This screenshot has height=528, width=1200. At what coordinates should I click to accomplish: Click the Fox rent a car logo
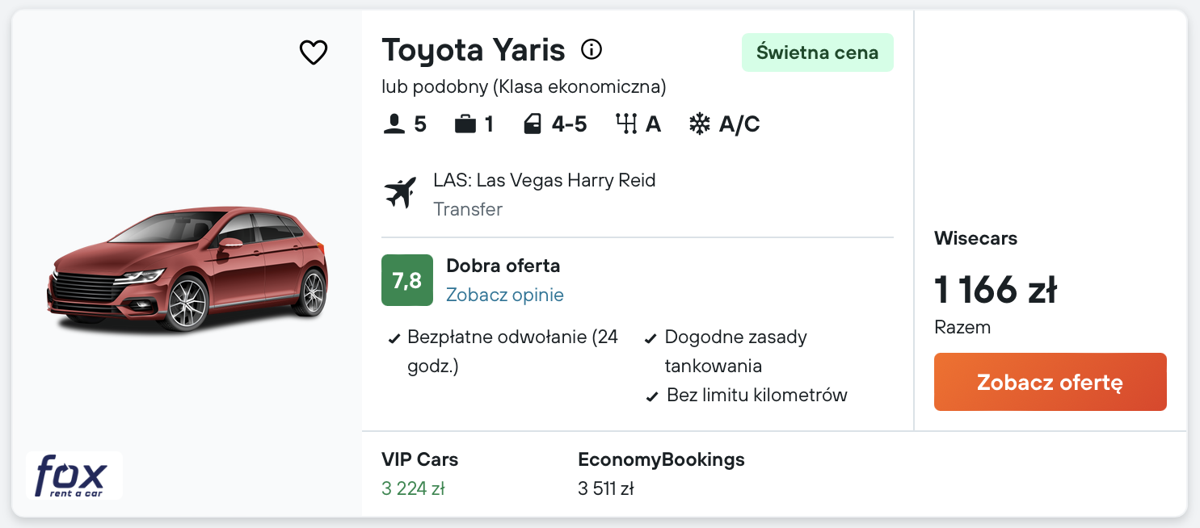pos(74,476)
